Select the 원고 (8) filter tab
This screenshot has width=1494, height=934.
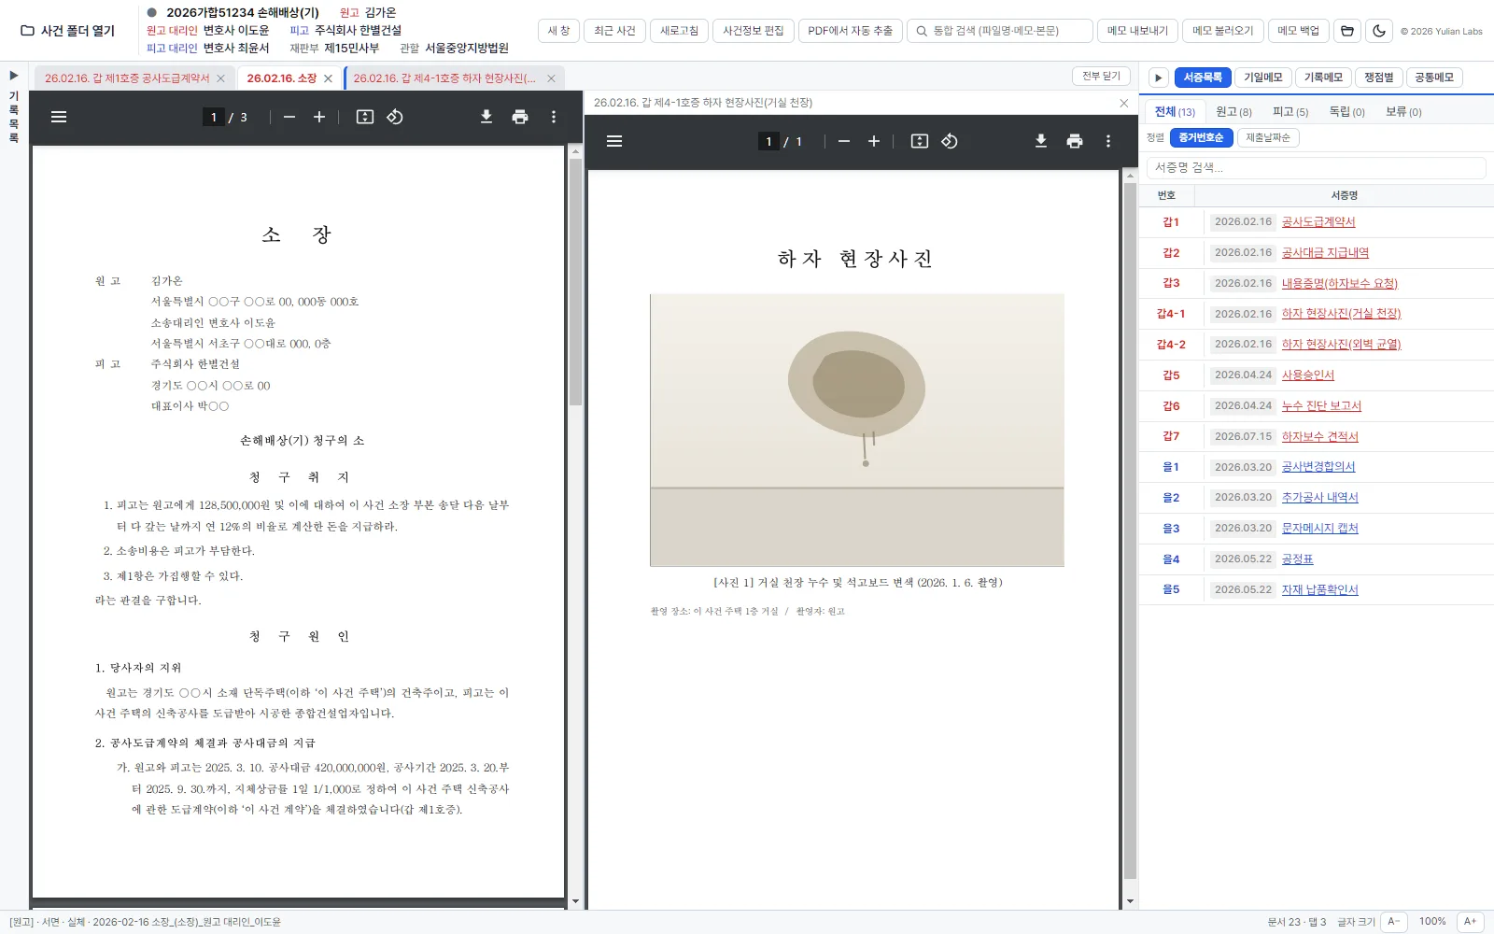[1233, 112]
